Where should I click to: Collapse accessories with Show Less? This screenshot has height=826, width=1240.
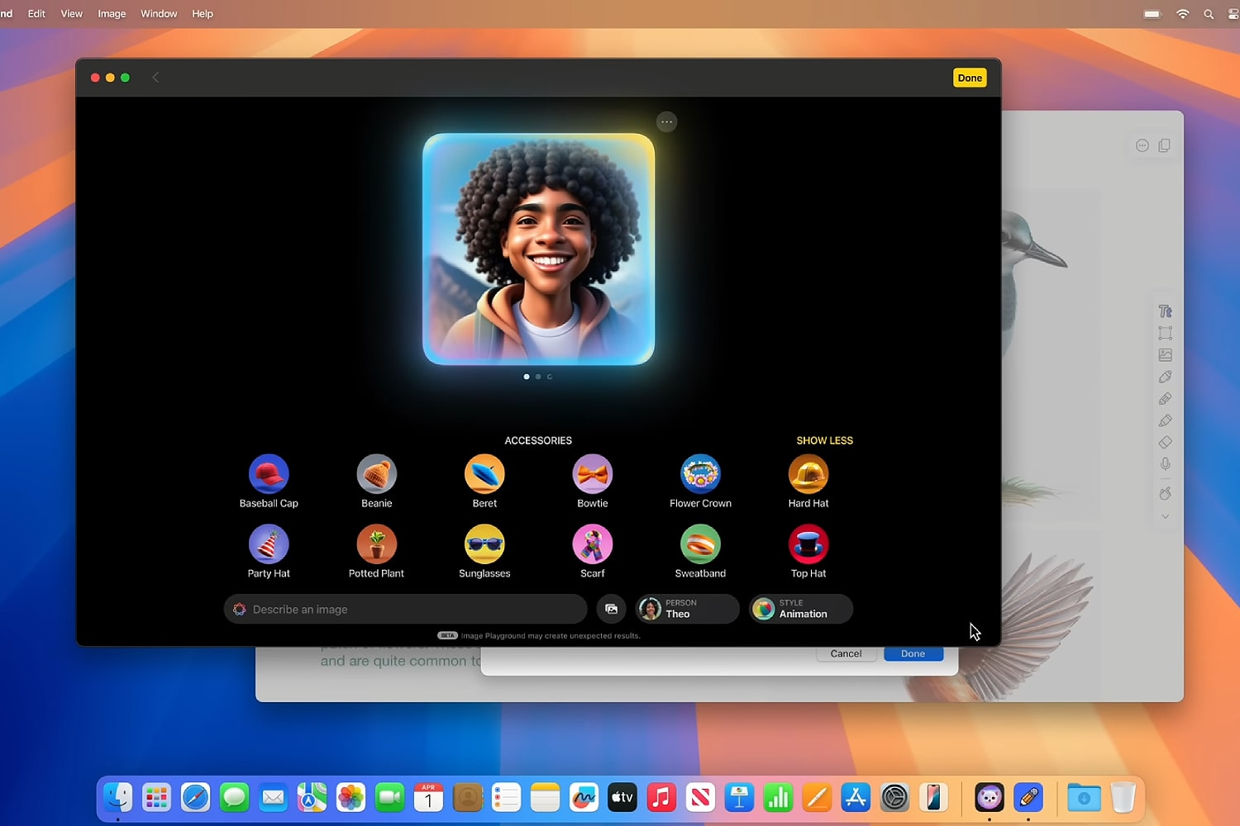click(x=824, y=440)
